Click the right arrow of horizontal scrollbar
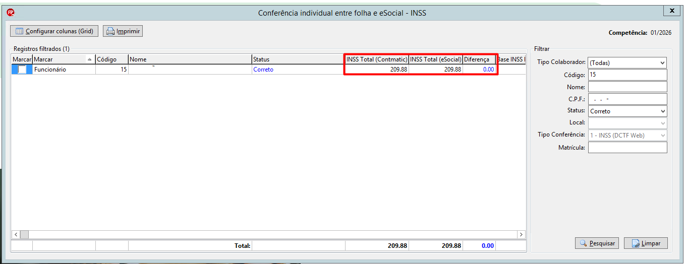Image resolution: width=686 pixels, height=264 pixels. [x=521, y=235]
